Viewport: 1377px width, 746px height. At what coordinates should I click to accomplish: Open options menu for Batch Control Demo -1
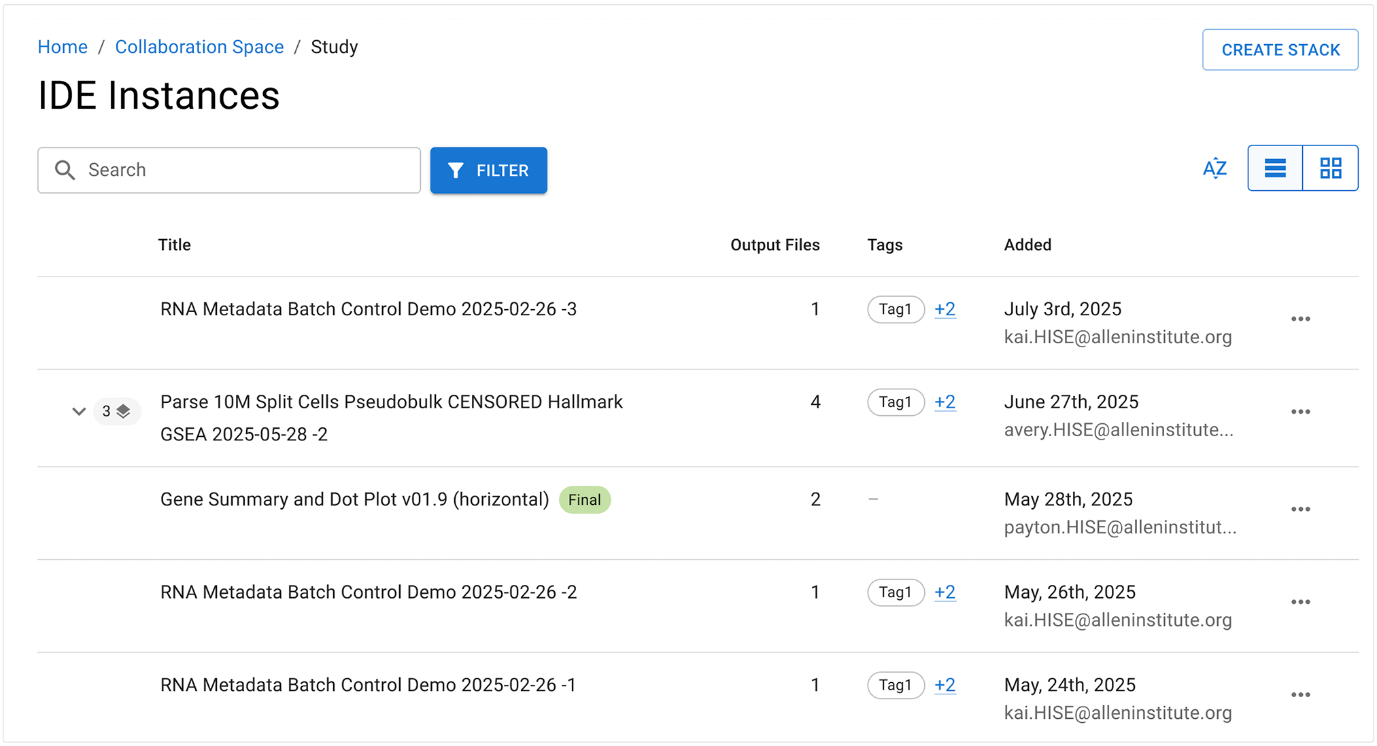pyautogui.click(x=1300, y=695)
